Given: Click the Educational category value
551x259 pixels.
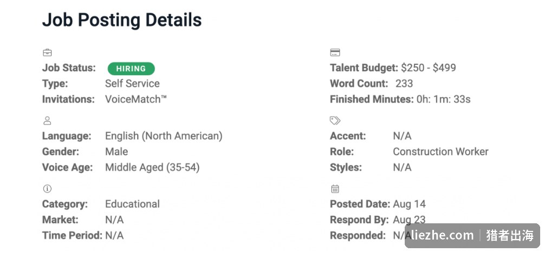Looking at the screenshot, I should click(133, 204).
